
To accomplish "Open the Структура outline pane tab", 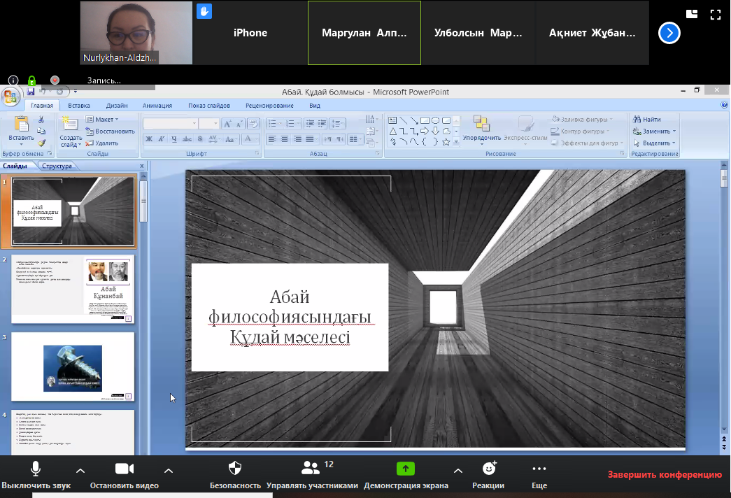I will pos(57,166).
